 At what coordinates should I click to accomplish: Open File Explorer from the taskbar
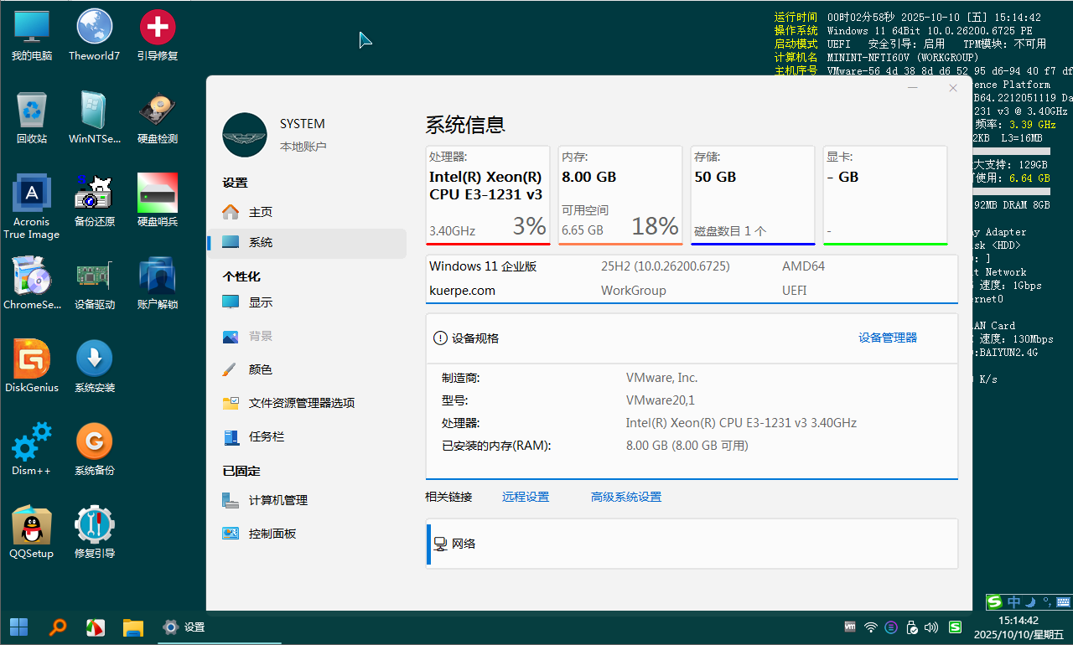click(x=133, y=627)
